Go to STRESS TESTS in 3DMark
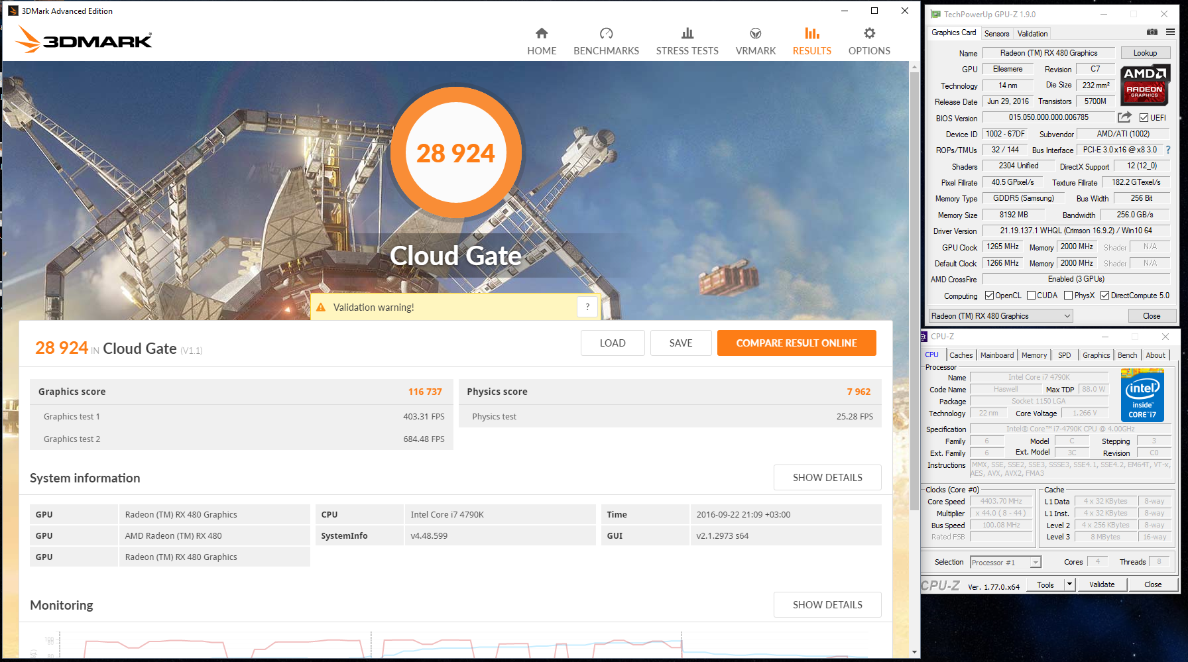1188x662 pixels. coord(687,42)
